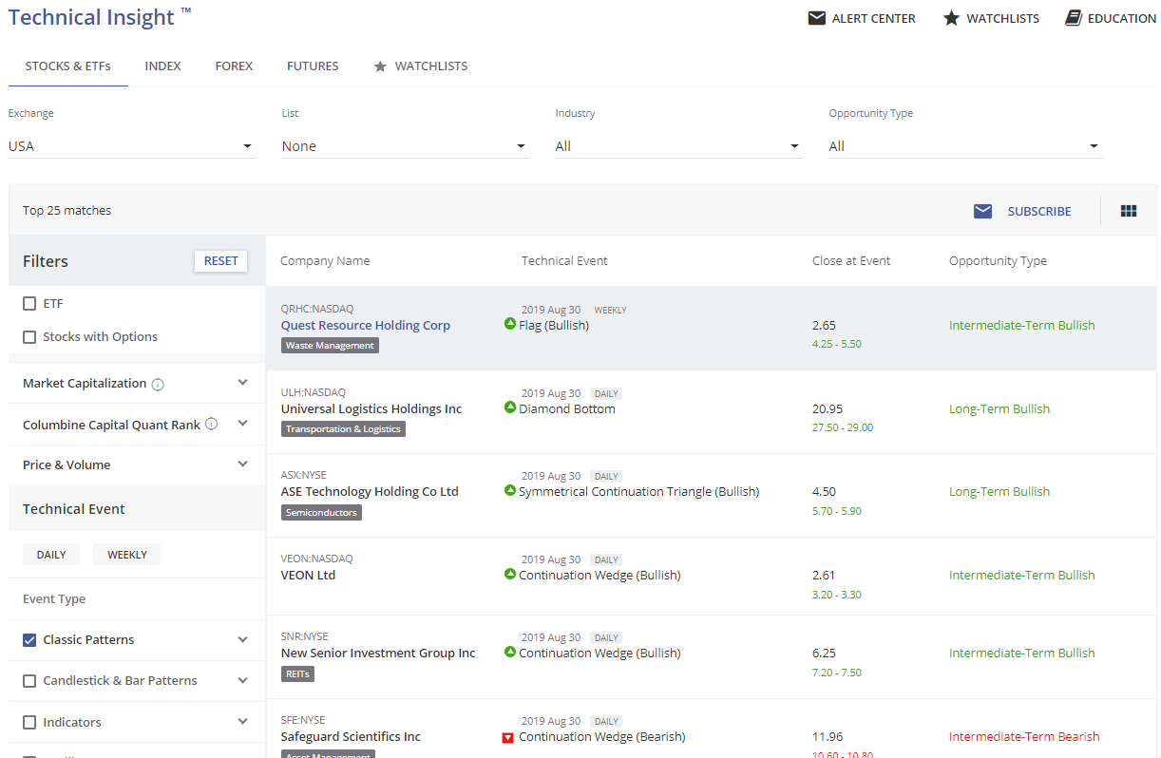Screen dimensions: 1161x758
Task: Switch to the FUTURES tab
Action: click(x=313, y=66)
